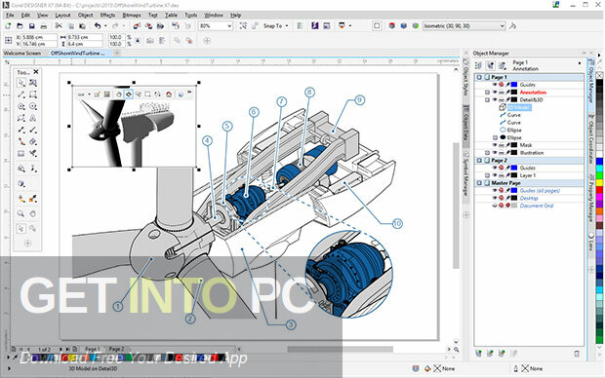Select the Illustration layer in the tree
This screenshot has height=378, width=605.
click(531, 153)
